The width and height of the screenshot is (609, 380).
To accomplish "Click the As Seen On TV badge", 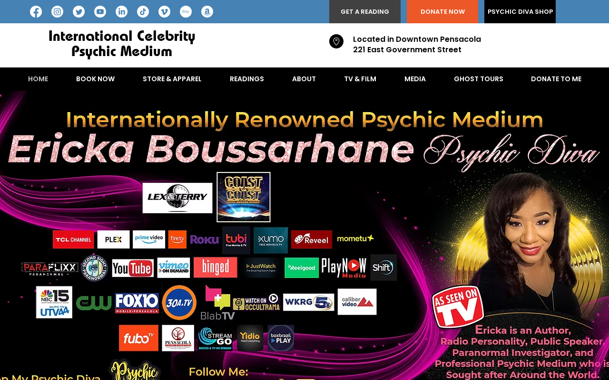I will point(458,307).
